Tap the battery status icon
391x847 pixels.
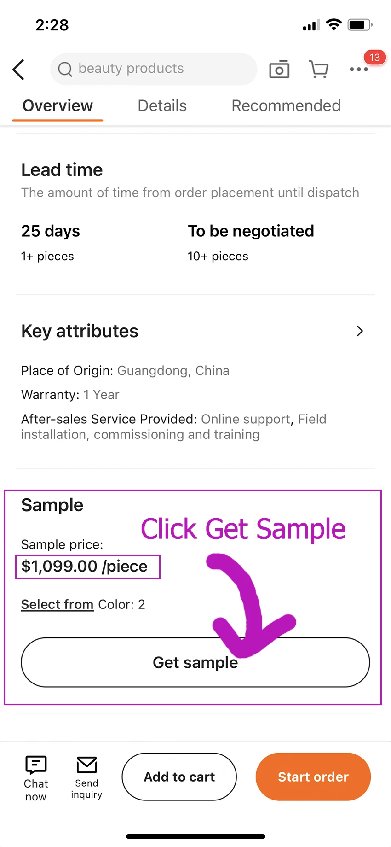360,24
